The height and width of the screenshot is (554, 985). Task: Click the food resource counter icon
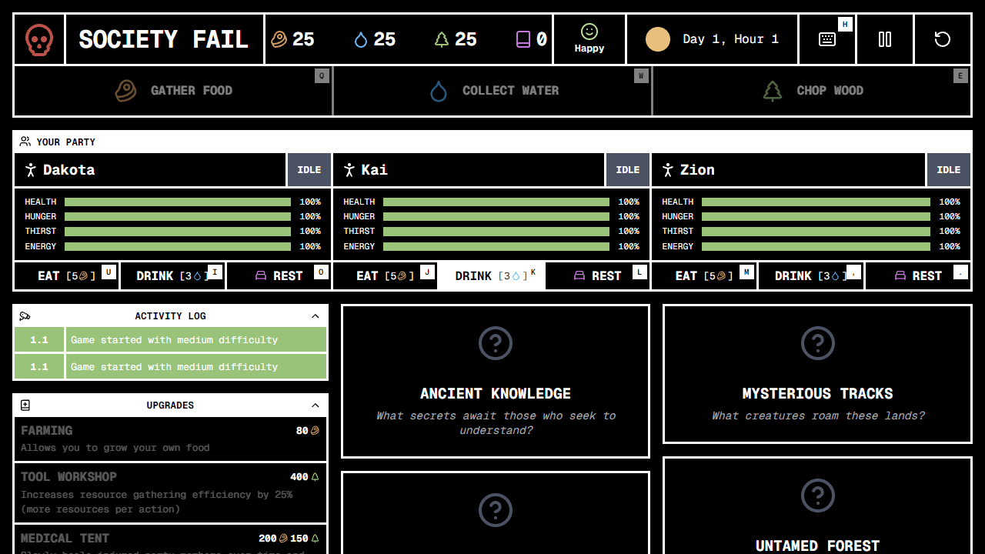[x=279, y=39]
